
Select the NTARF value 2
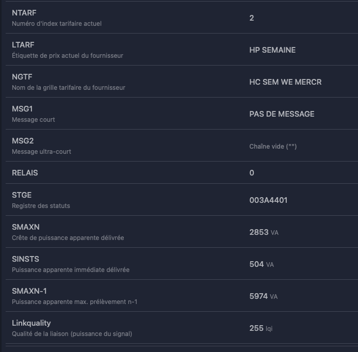coord(252,18)
